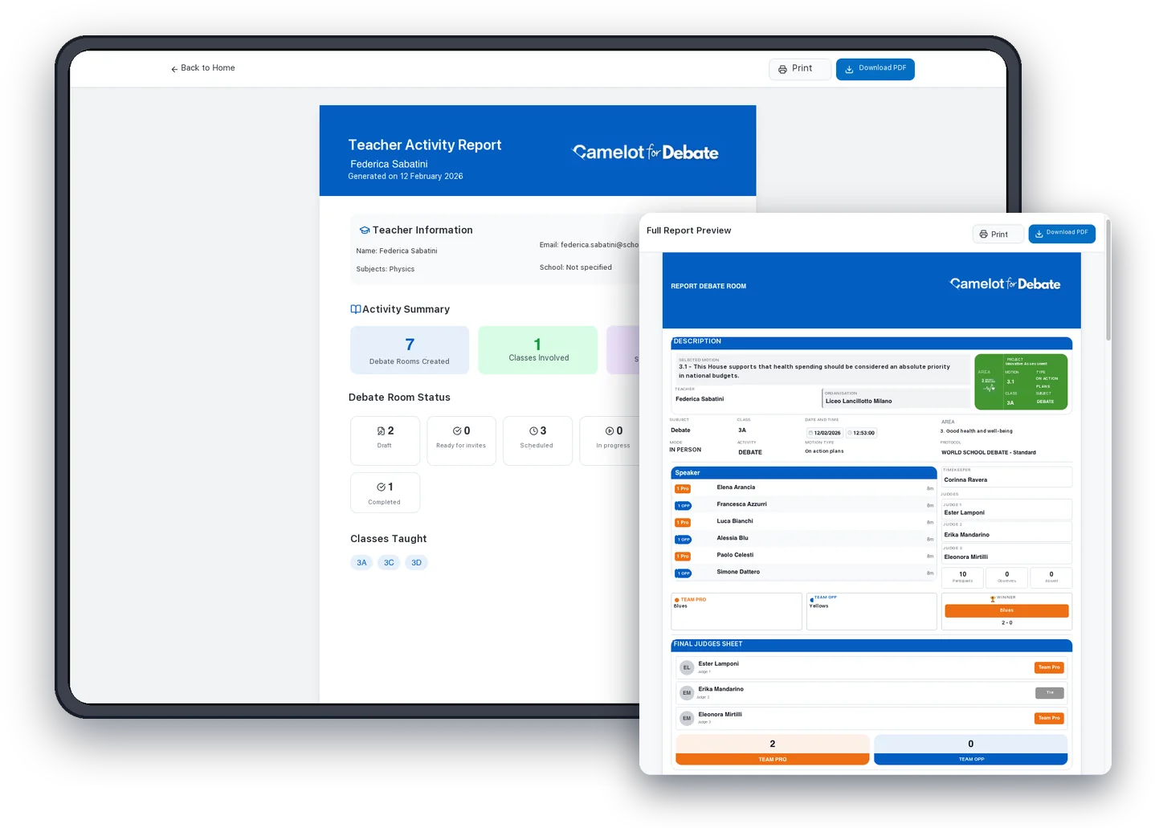The height and width of the screenshot is (828, 1155).
Task: Click the Judge 2 field Erika Mandarino
Action: pos(1006,532)
